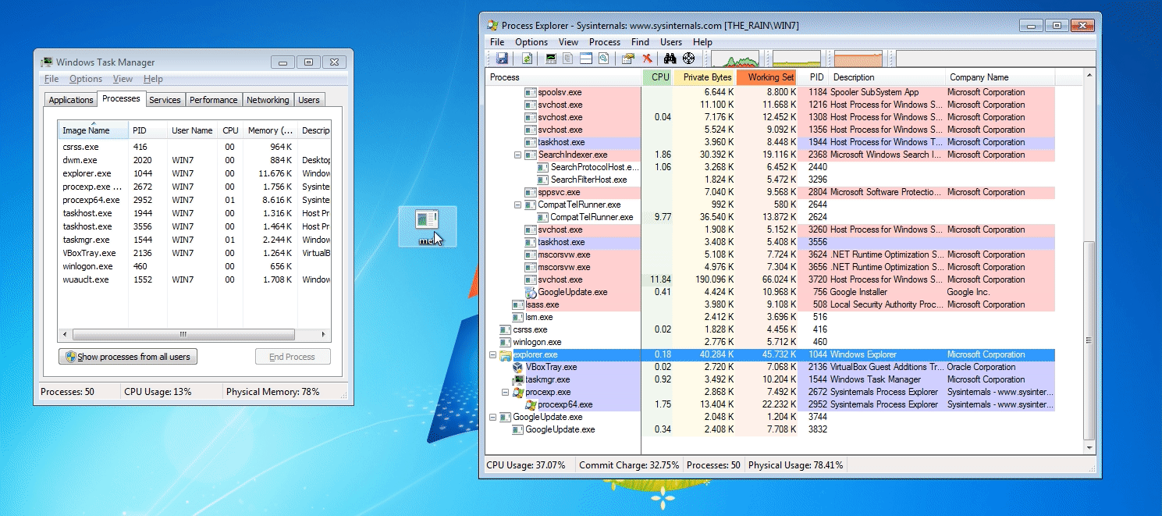This screenshot has width=1162, height=516.
Task: Collapse the GoogleUpdate.exe PID 3744 node
Action: point(492,417)
